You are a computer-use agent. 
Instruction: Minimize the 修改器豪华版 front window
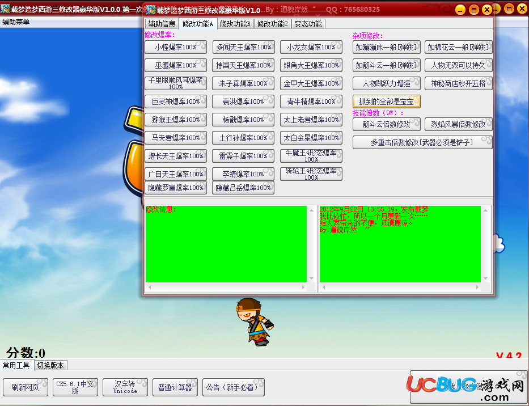coord(460,10)
